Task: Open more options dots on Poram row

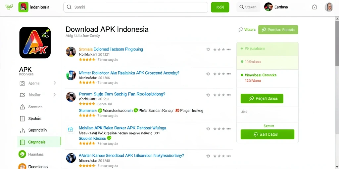Action: [x=228, y=95]
